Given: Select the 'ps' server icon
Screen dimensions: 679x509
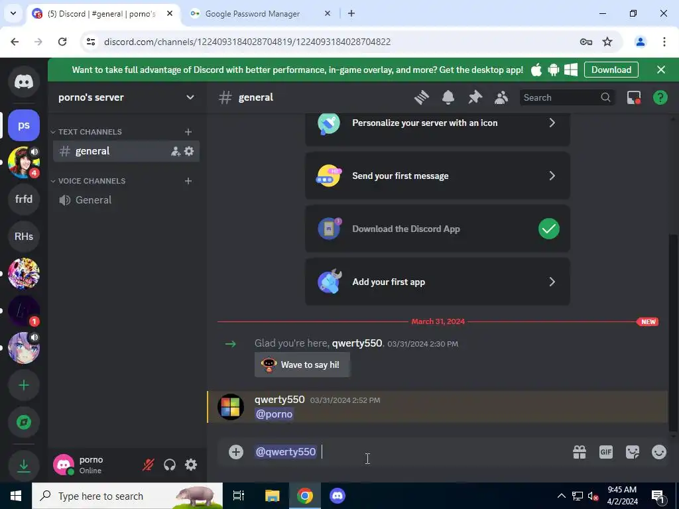Looking at the screenshot, I should [x=24, y=125].
